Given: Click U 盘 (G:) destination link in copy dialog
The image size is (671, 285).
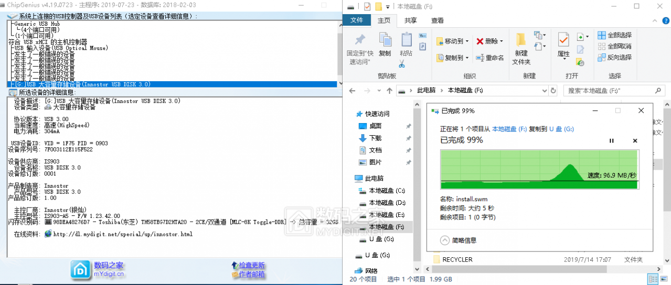Looking at the screenshot, I should (x=561, y=128).
